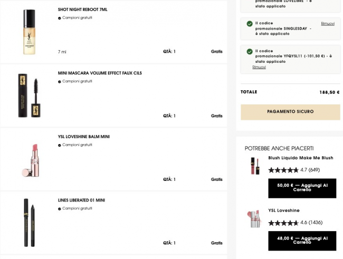Open Shot Night Reboot serum bottle thumbnail
This screenshot has height=259, width=343.
coord(29,32)
